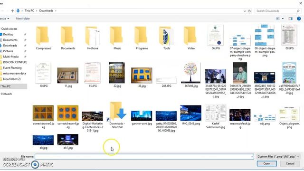Select the image starting with ca97f699
Viewport: 304px width, 171px height.
pos(289,78)
